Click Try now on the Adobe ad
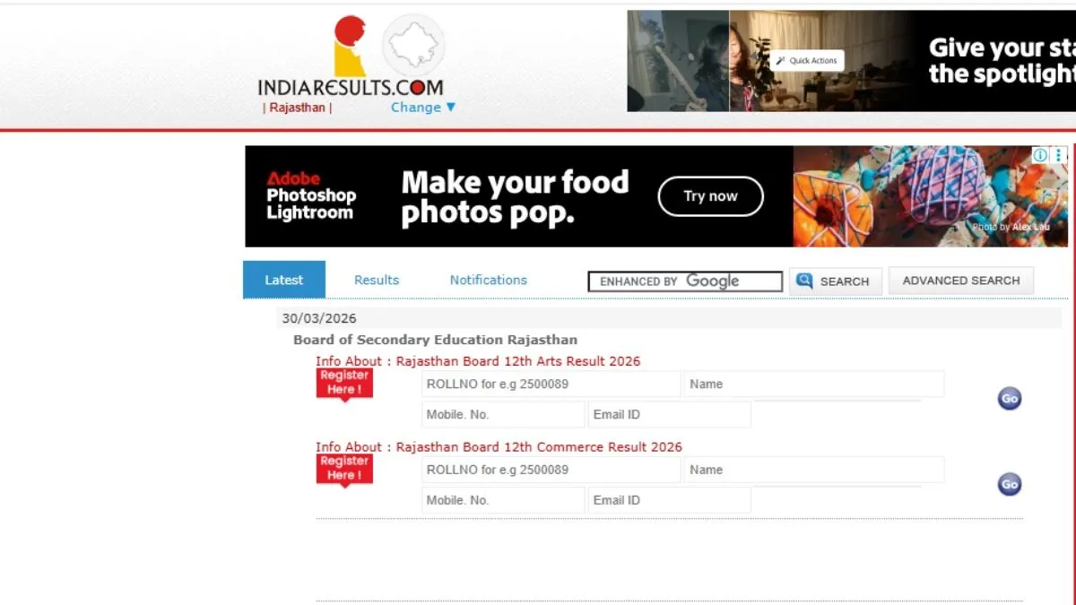 tap(711, 196)
